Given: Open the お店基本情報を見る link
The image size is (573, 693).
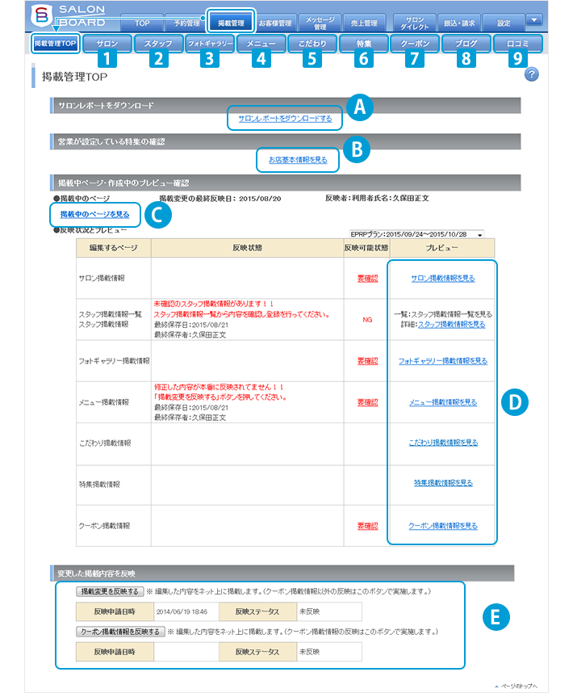Looking at the screenshot, I should point(298,160).
